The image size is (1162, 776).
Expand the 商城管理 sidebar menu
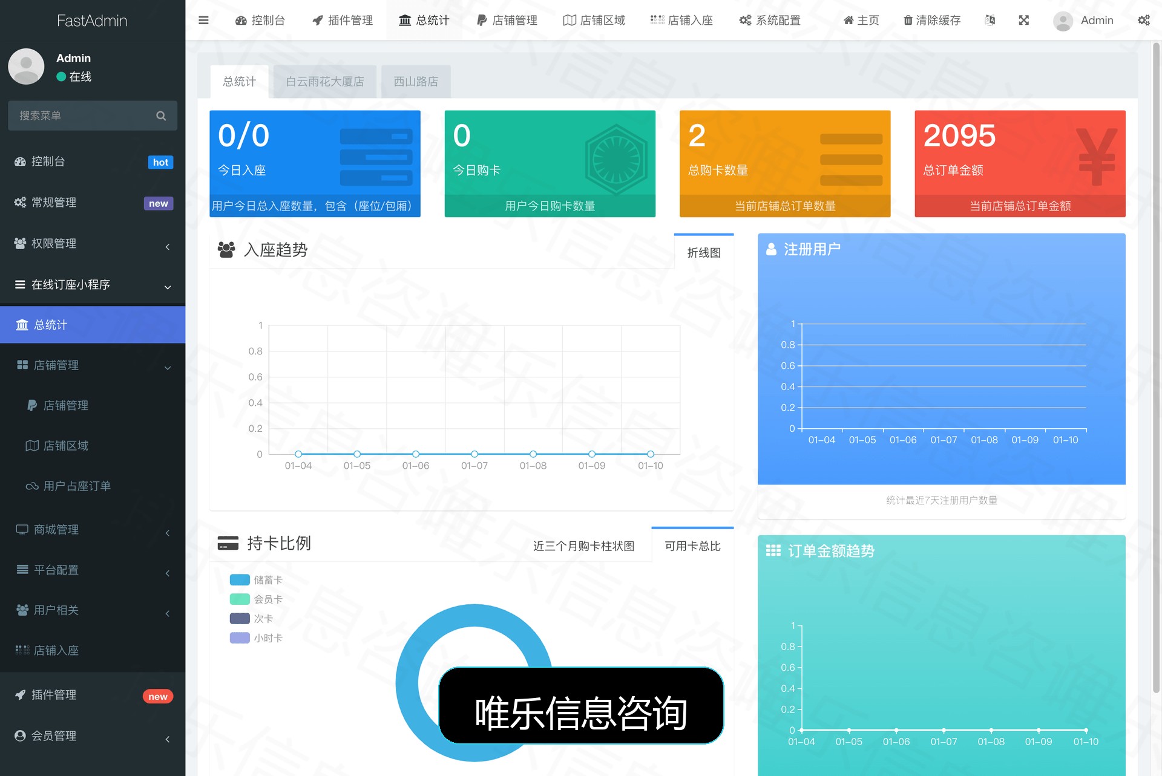93,529
